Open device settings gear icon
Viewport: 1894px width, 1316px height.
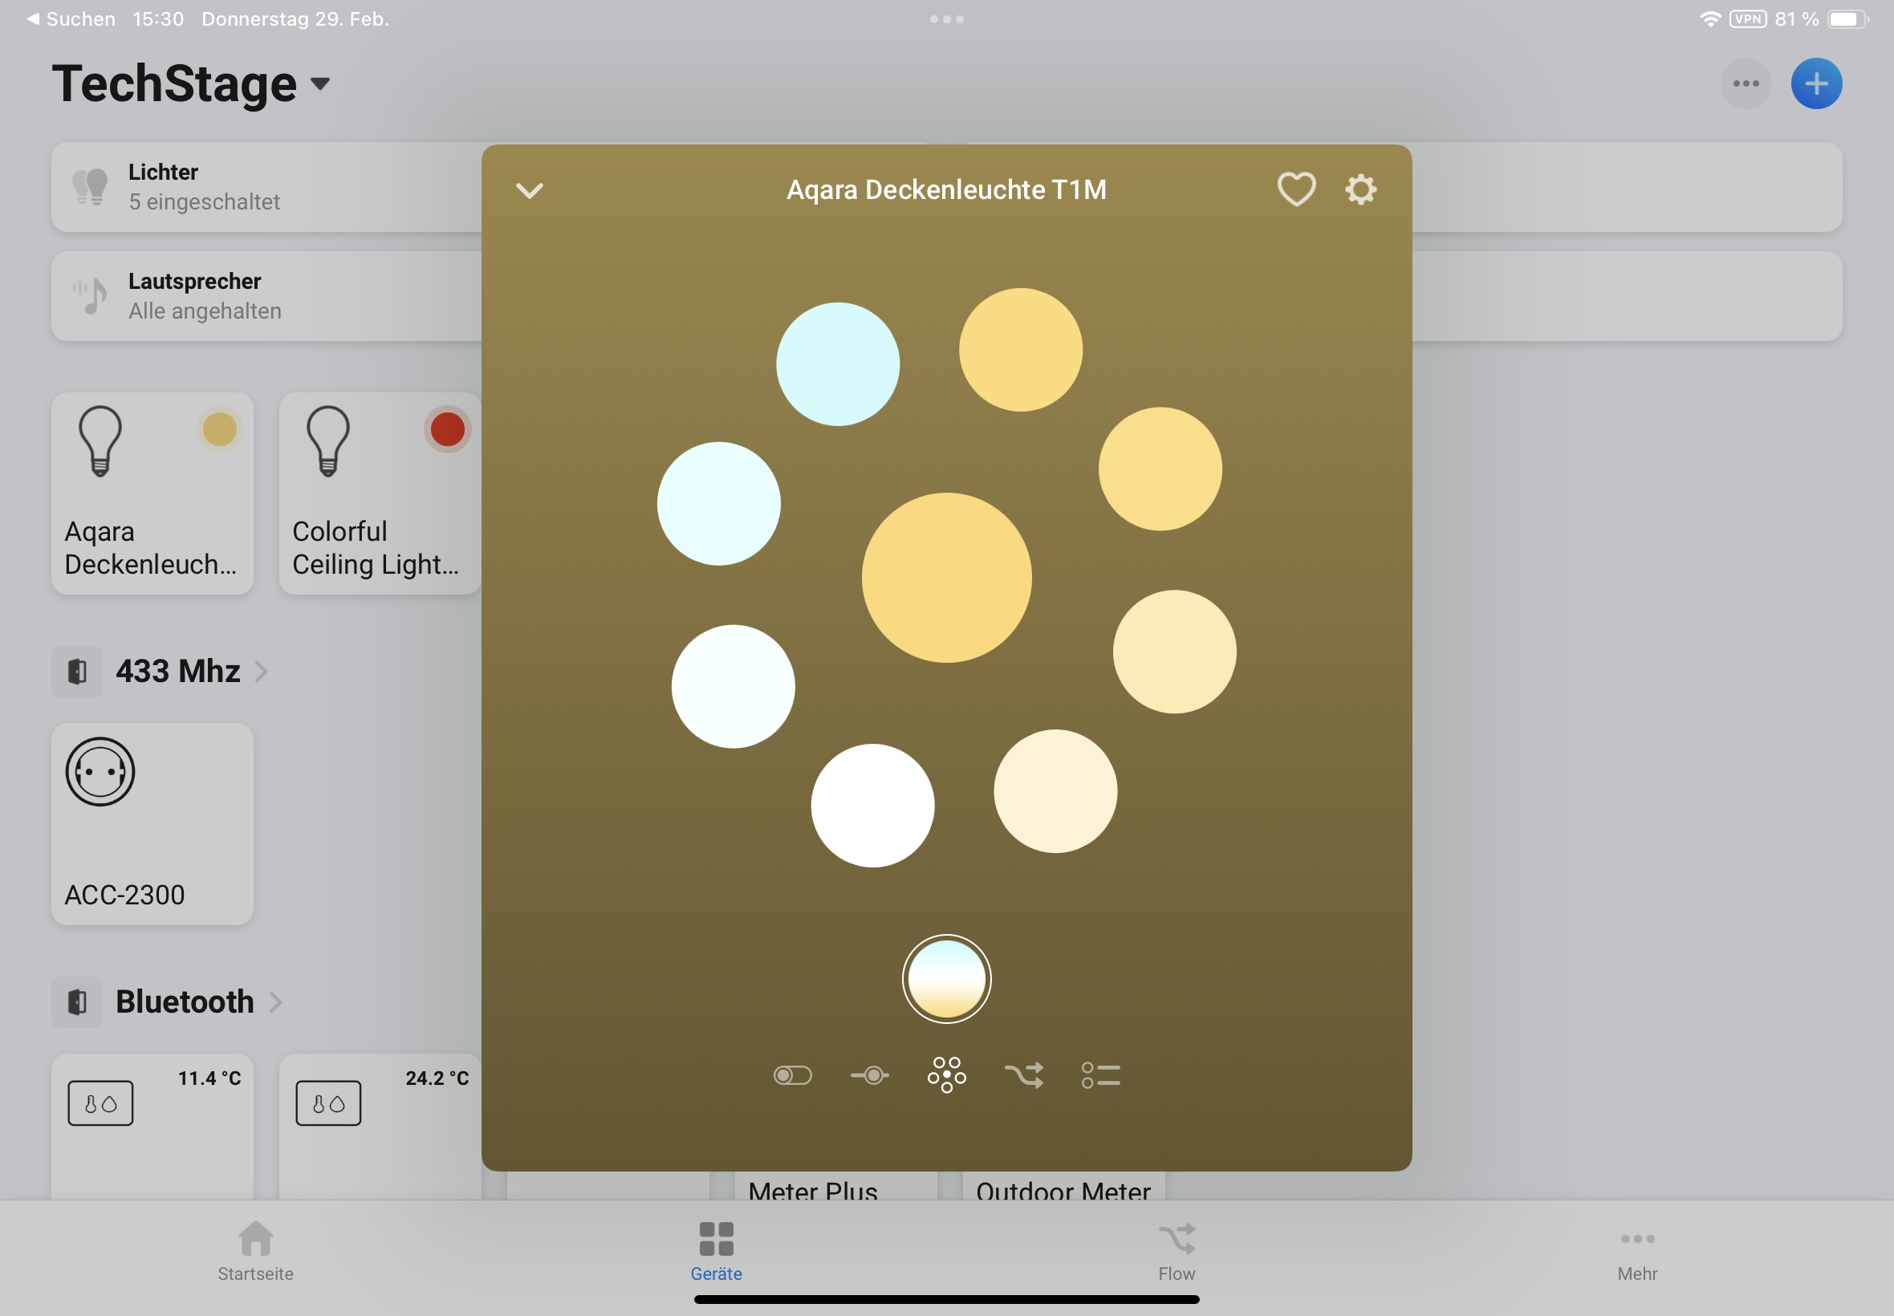(x=1360, y=189)
